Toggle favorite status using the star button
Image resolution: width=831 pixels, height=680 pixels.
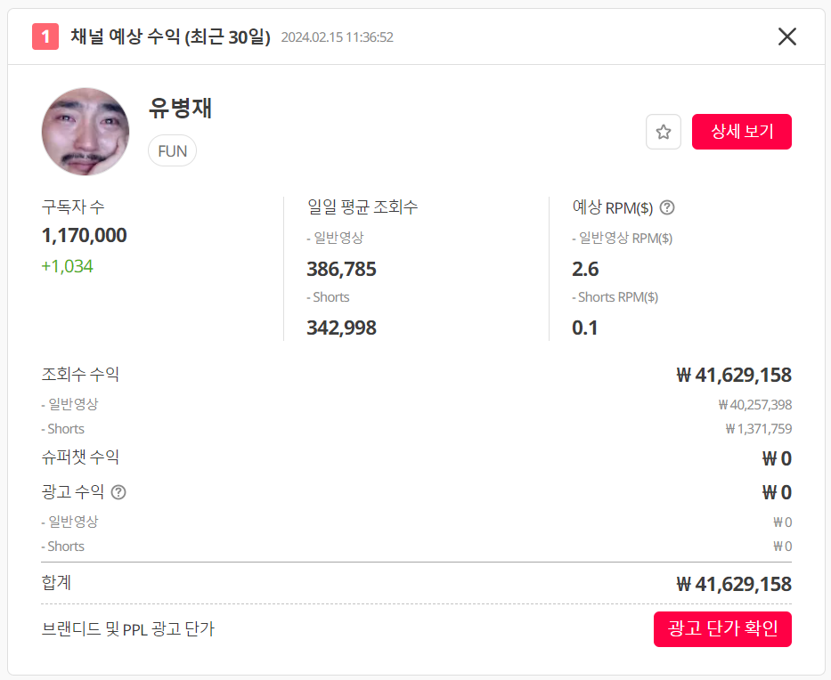click(x=663, y=131)
